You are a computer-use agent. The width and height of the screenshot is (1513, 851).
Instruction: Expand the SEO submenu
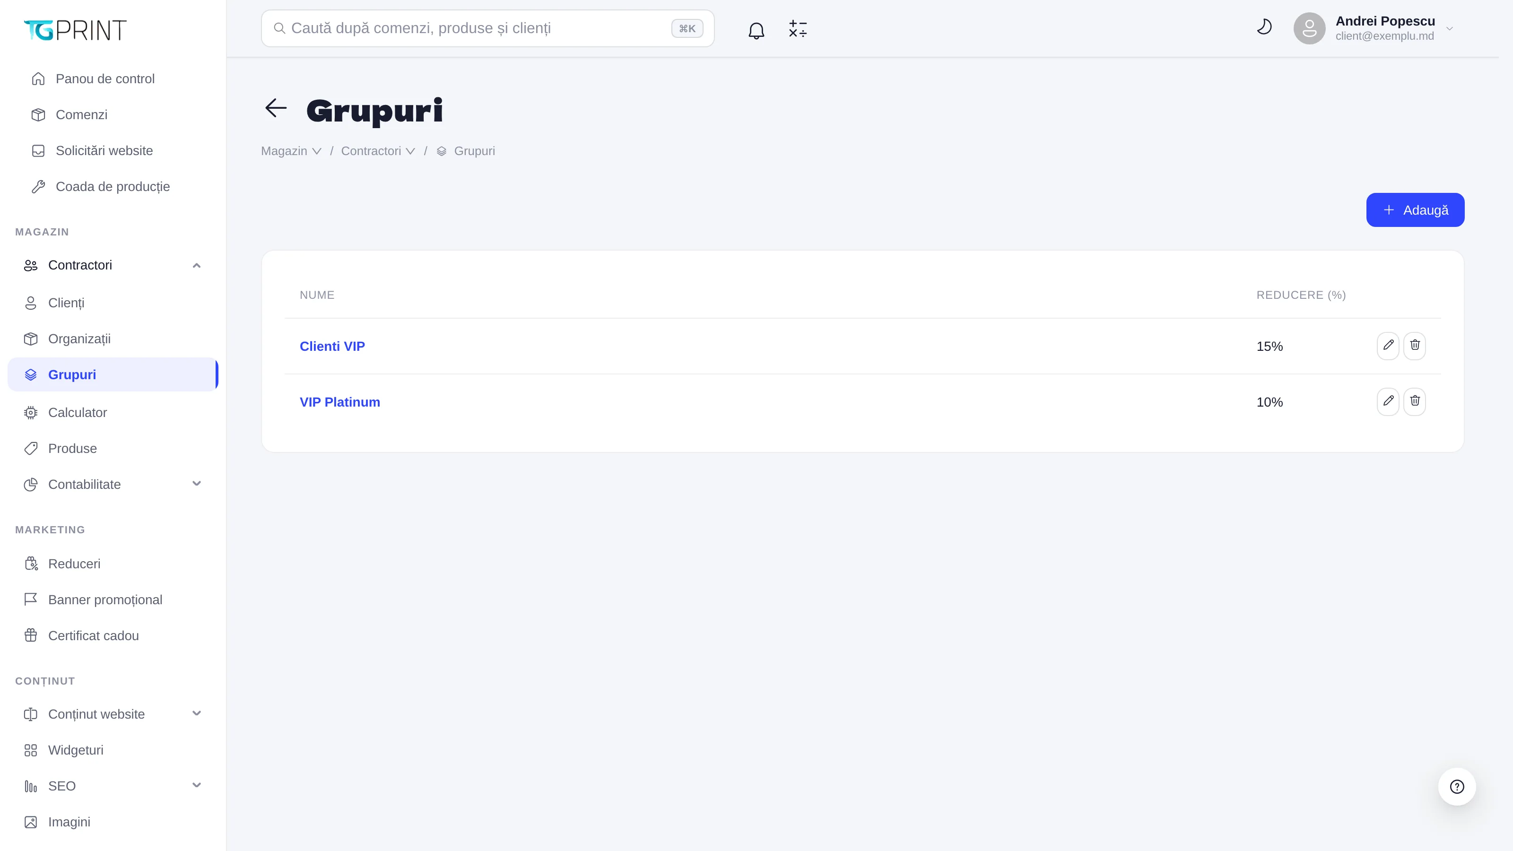(x=113, y=786)
